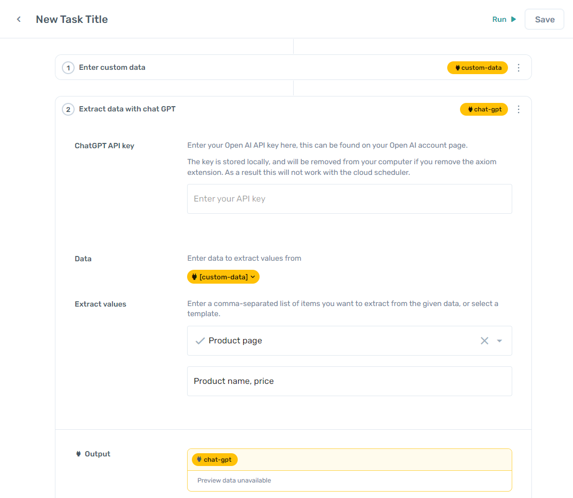This screenshot has height=498, width=573.
Task: Edit the Product name, price field
Action: pyautogui.click(x=349, y=381)
